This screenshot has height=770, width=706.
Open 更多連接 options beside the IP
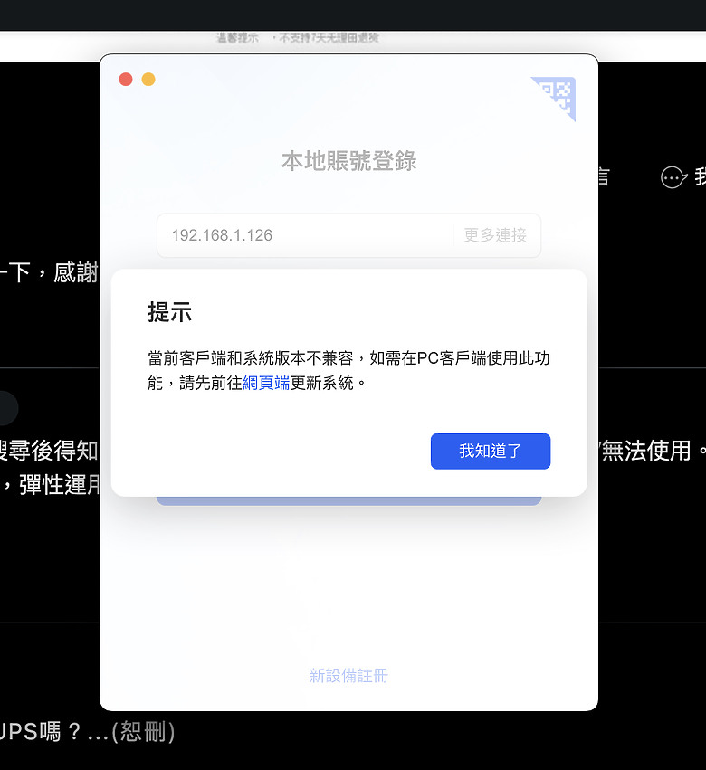(495, 235)
